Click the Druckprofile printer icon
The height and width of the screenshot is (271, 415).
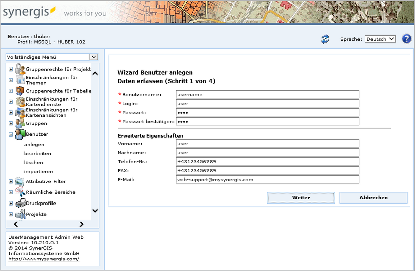[20, 203]
